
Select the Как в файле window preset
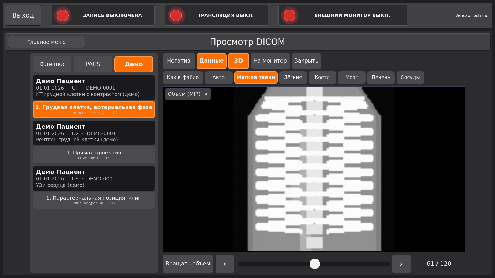(x=183, y=77)
